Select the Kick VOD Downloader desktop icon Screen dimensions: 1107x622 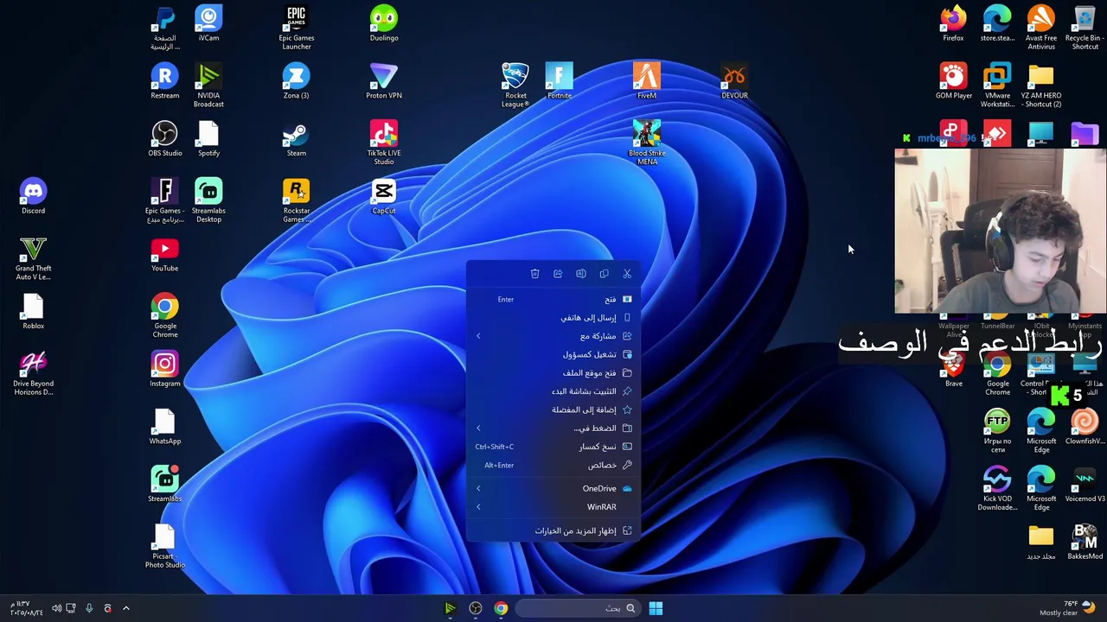tap(997, 488)
